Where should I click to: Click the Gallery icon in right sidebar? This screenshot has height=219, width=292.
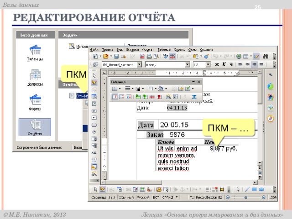(271, 108)
